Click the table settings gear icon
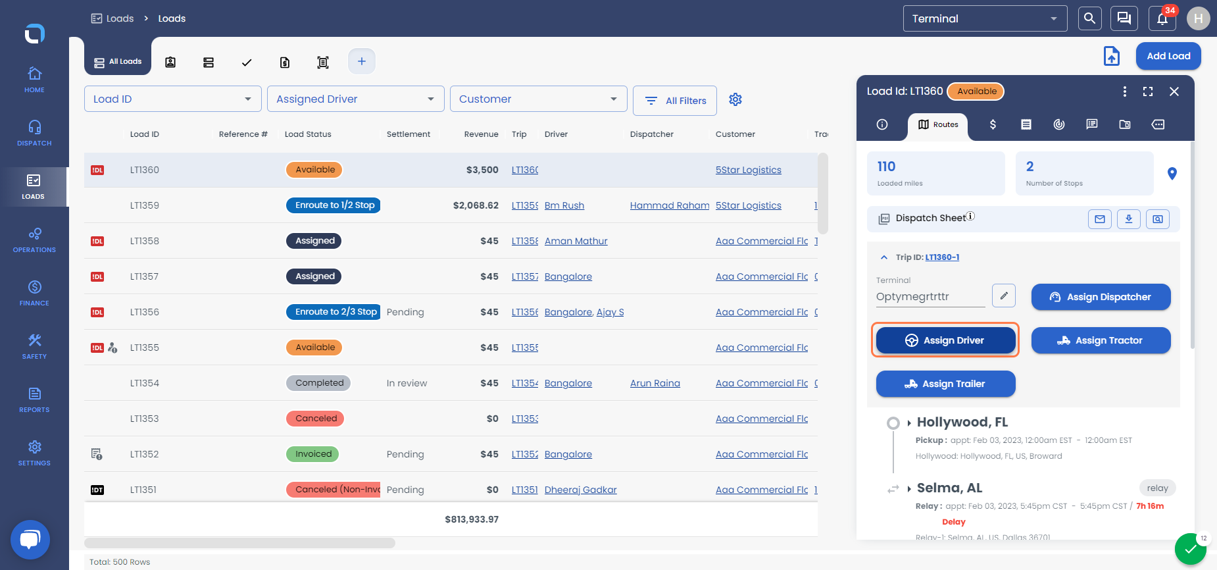Image resolution: width=1217 pixels, height=570 pixels. click(735, 99)
